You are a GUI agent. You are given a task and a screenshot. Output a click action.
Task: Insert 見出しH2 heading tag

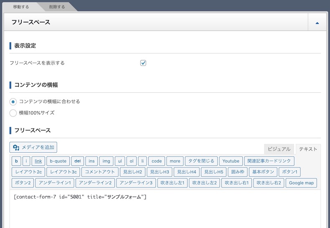(x=132, y=172)
